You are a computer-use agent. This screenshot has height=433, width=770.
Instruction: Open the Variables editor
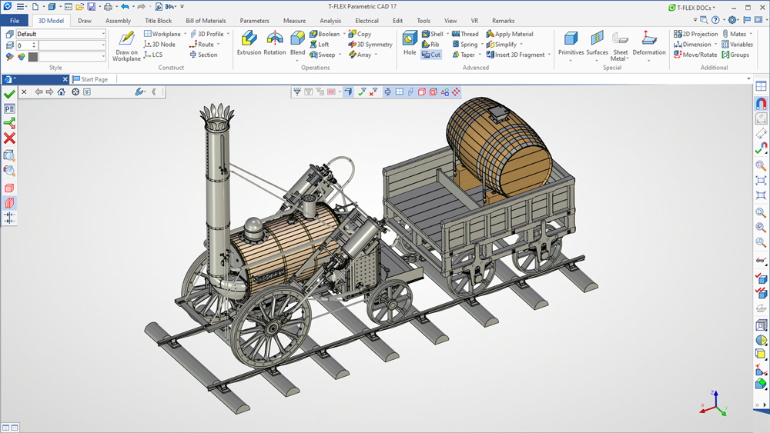point(737,44)
